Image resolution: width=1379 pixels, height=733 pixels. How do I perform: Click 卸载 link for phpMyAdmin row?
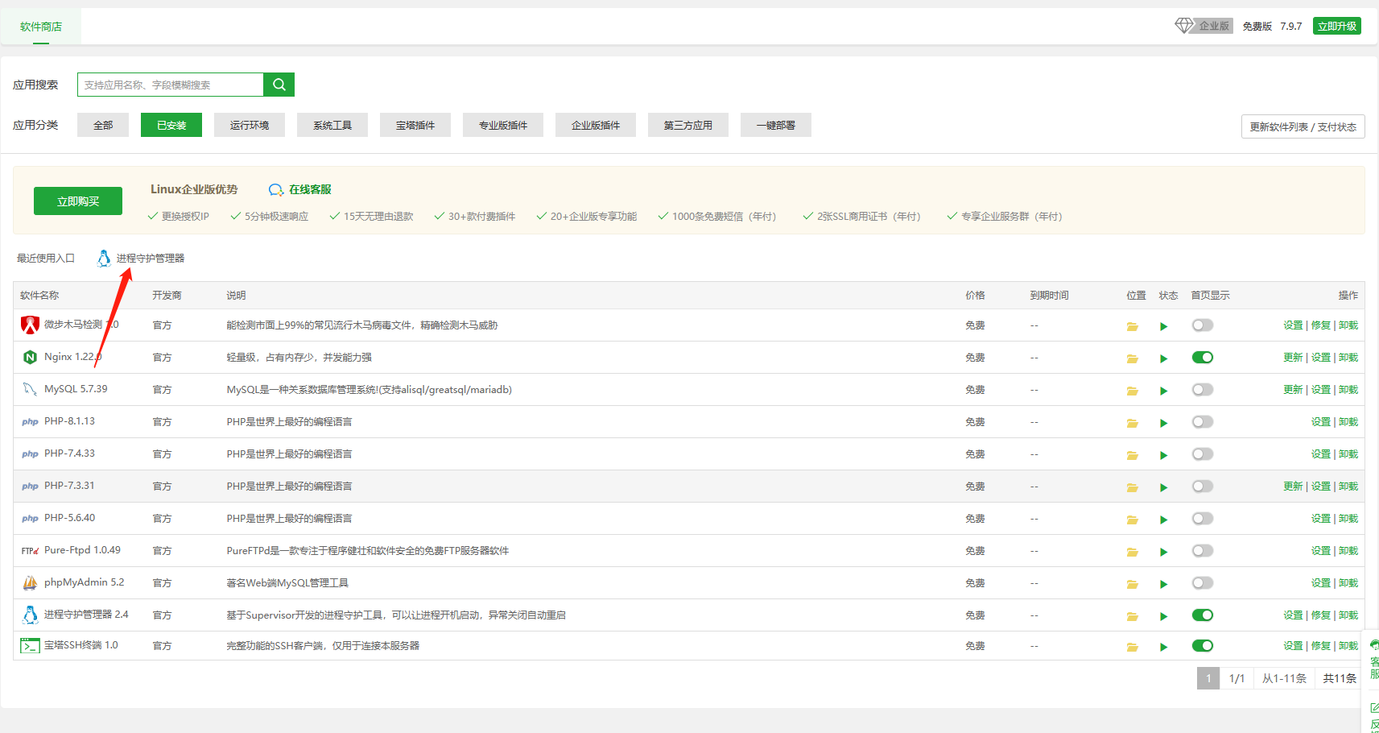(x=1348, y=583)
